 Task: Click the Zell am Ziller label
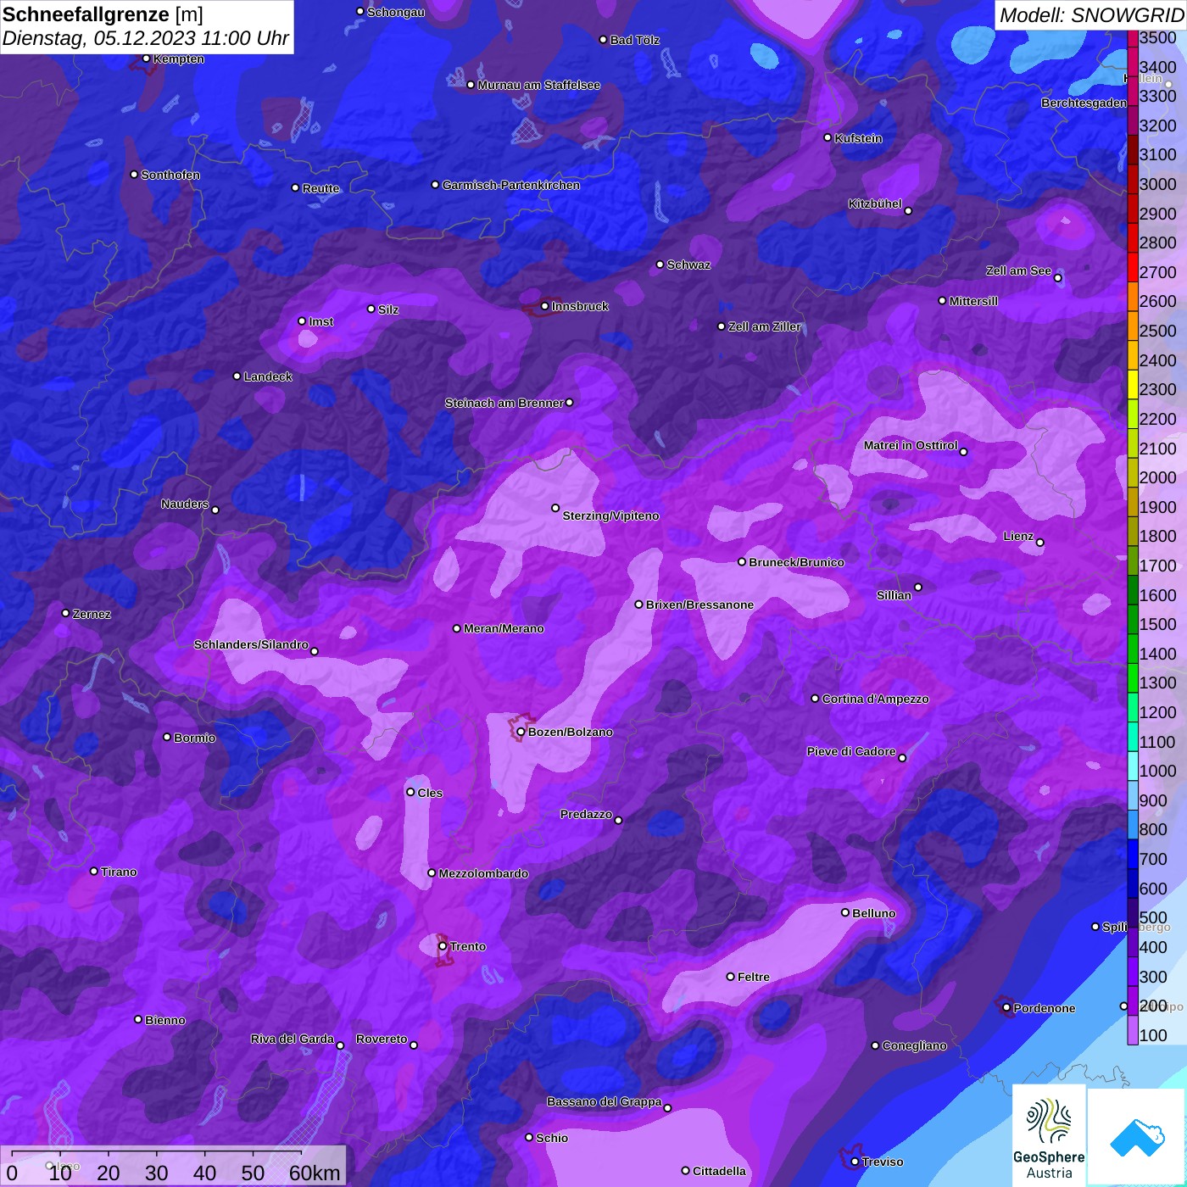(x=765, y=326)
